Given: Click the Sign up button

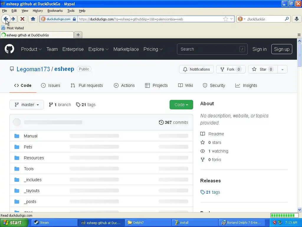Looking at the screenshot, I should click(282, 49).
